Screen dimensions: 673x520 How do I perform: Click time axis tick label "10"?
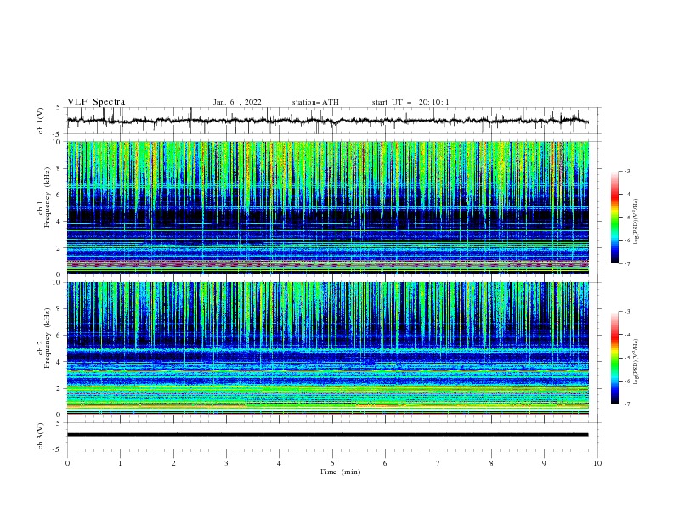(597, 463)
